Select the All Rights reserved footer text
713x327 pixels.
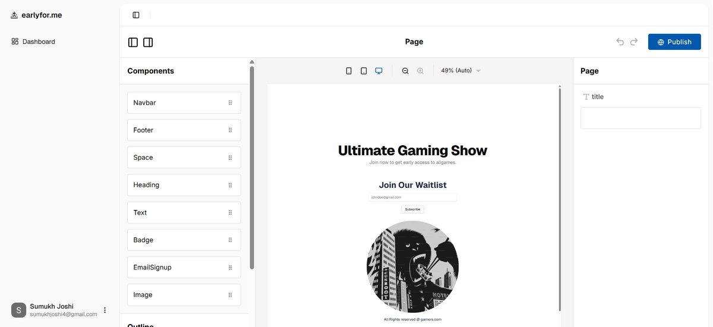click(412, 319)
